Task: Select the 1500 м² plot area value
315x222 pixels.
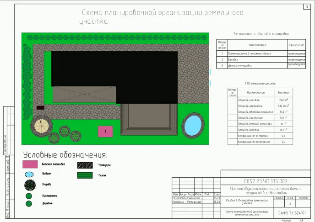Action: 283,100
